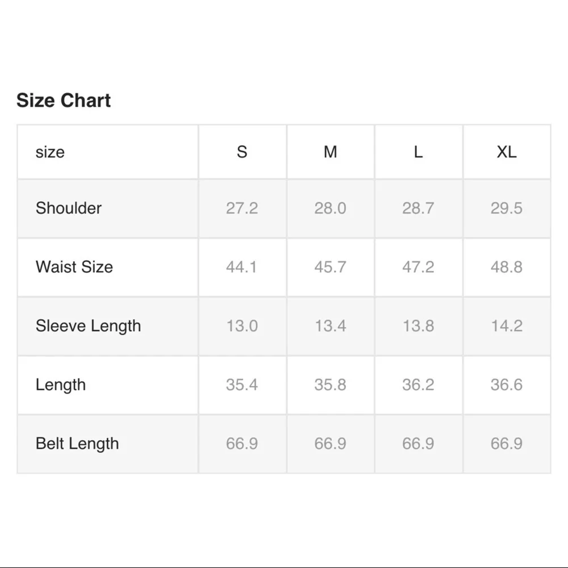Image resolution: width=568 pixels, height=568 pixels.
Task: Click the Sleeve Length row label
Action: click(88, 326)
